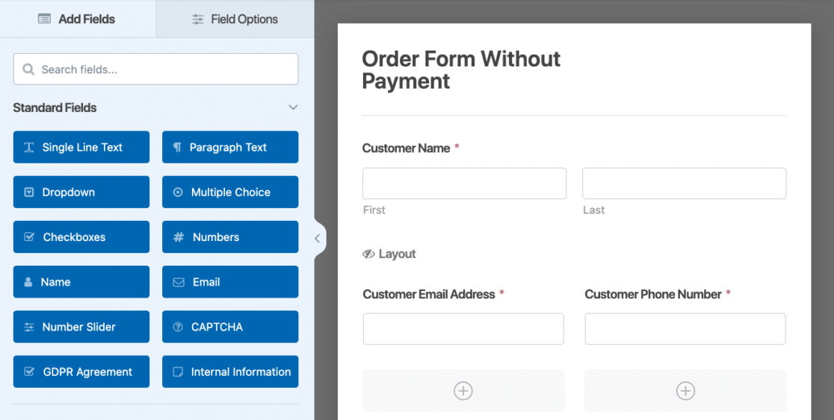Image resolution: width=834 pixels, height=420 pixels.
Task: Click the Single Line Text field icon
Action: 29,148
